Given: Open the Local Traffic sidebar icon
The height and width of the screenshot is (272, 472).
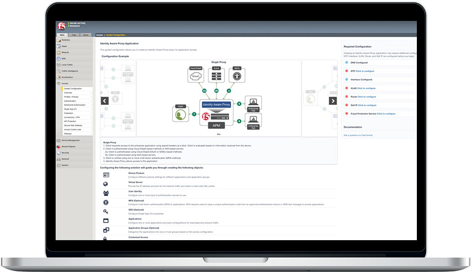Looking at the screenshot, I should pos(59,65).
